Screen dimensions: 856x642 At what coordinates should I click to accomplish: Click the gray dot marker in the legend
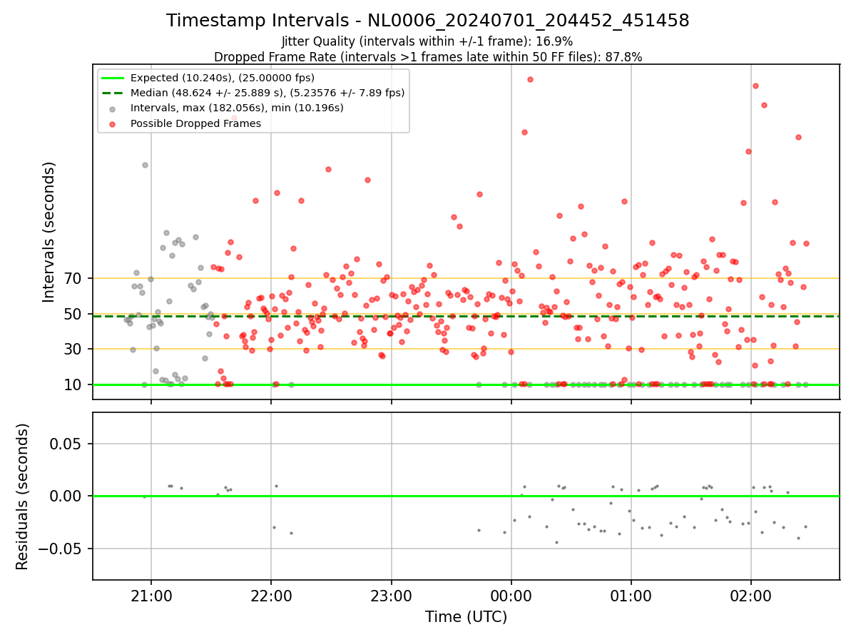[x=113, y=108]
